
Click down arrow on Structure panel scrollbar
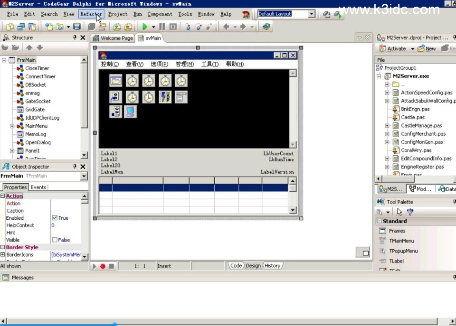pyautogui.click(x=84, y=155)
